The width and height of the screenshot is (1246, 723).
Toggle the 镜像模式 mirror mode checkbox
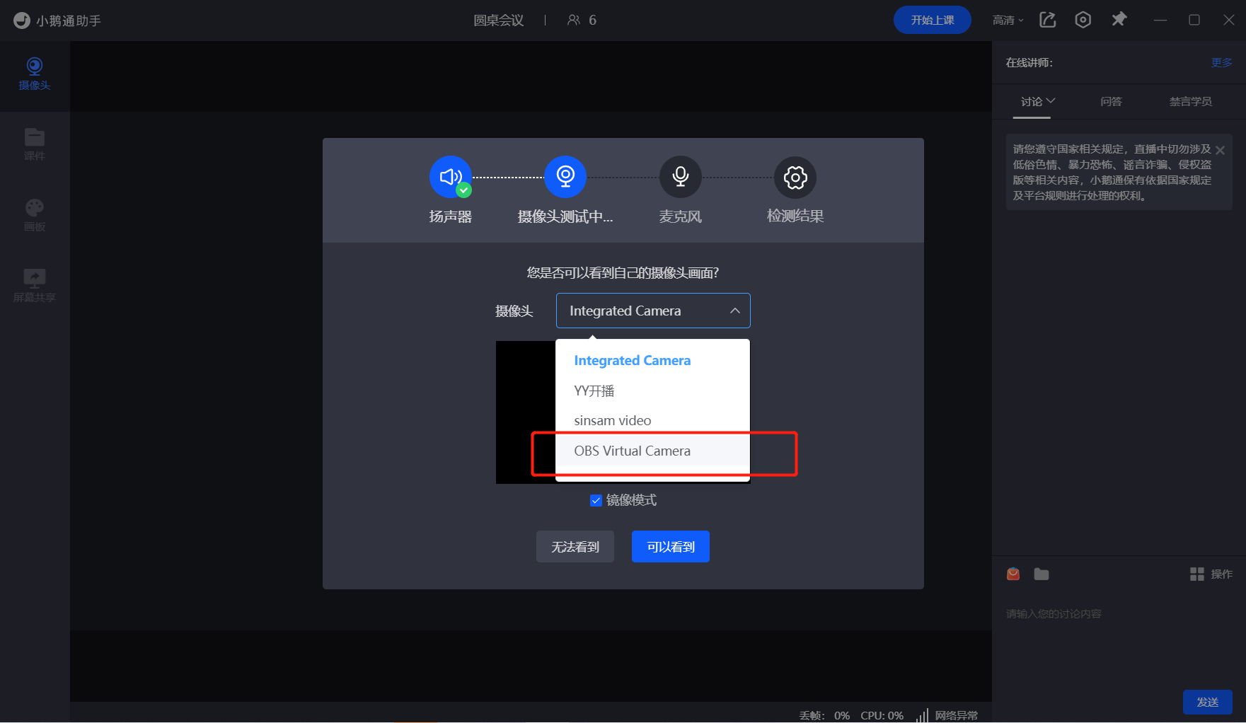point(596,500)
